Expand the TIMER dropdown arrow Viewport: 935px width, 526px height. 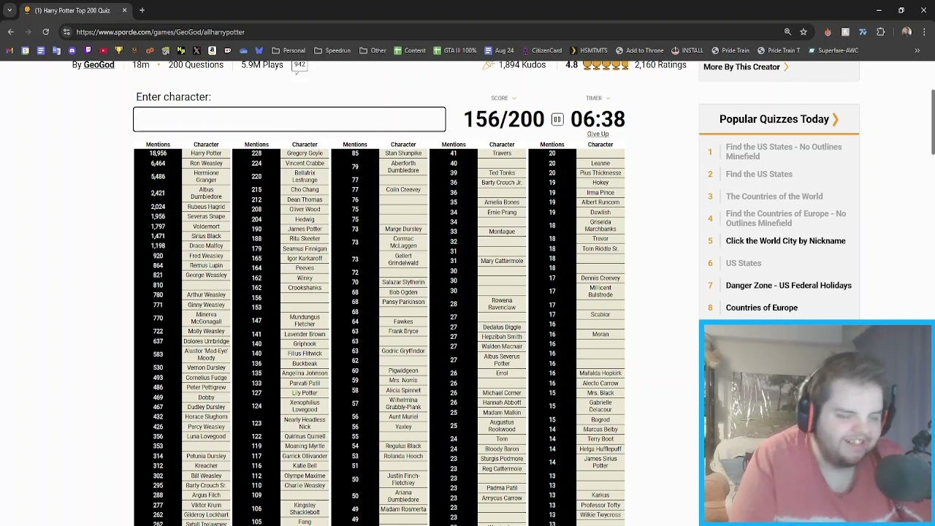pyautogui.click(x=608, y=98)
